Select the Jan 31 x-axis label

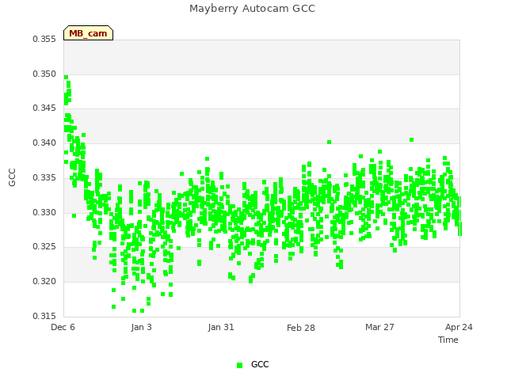(x=221, y=327)
